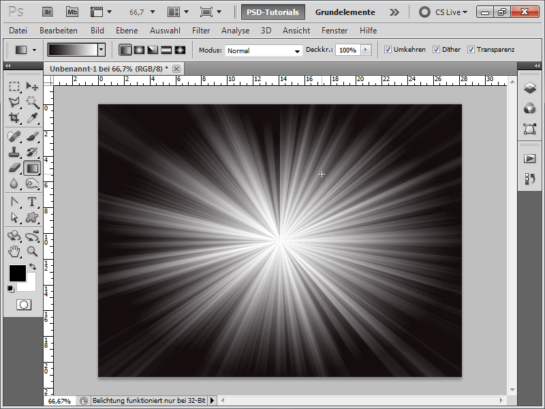
Task: Select the Type tool
Action: 32,202
